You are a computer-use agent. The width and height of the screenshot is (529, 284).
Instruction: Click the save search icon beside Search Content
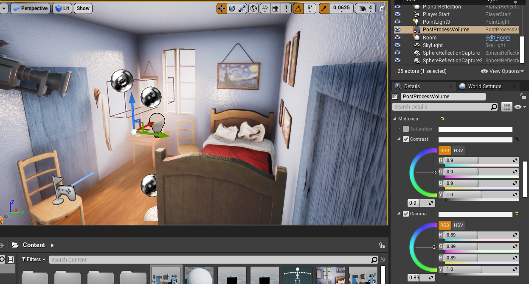383,259
